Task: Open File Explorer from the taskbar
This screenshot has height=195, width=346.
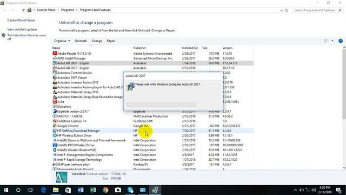Action: [x=56, y=190]
